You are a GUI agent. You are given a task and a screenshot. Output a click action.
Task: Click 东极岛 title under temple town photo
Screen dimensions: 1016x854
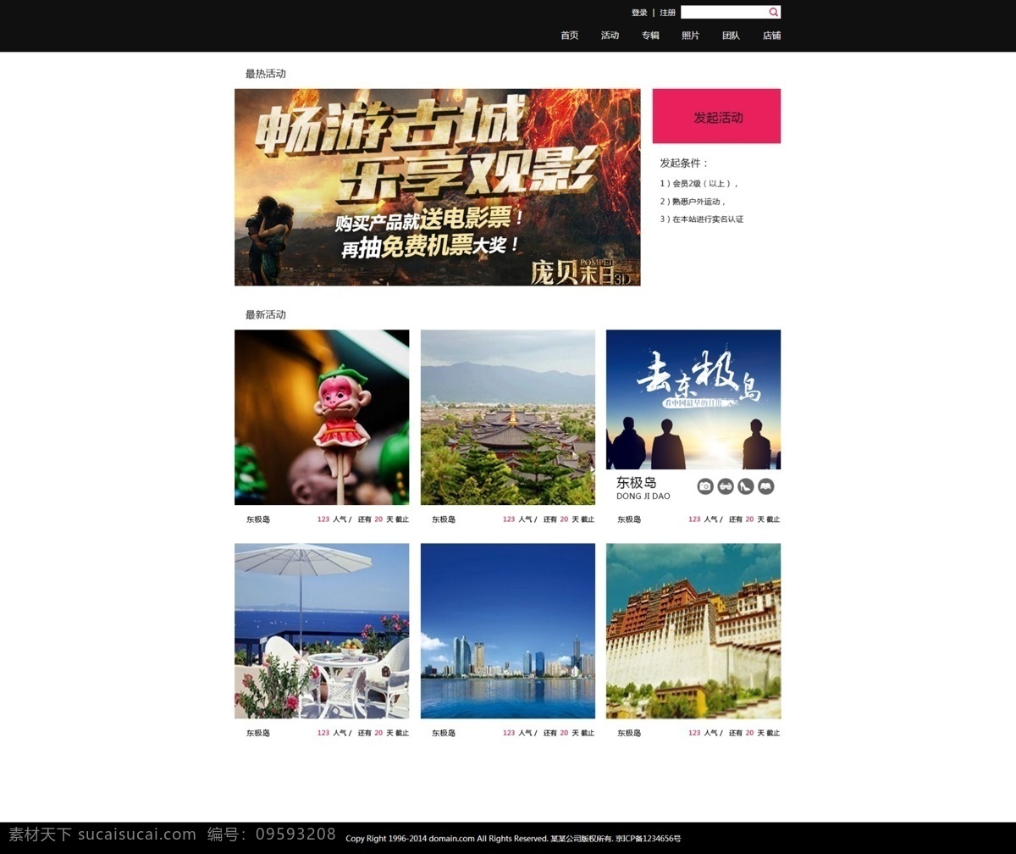pos(444,519)
